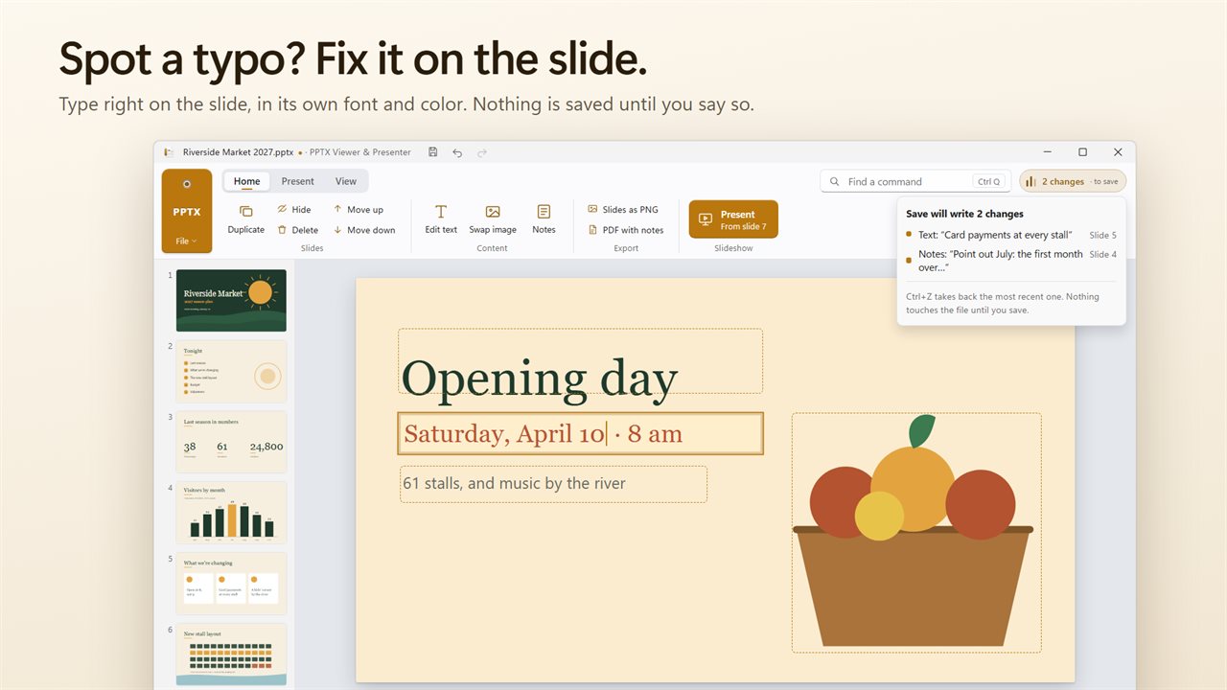Choose the Swap image tool
Screen dimensions: 1227x690
(493, 219)
